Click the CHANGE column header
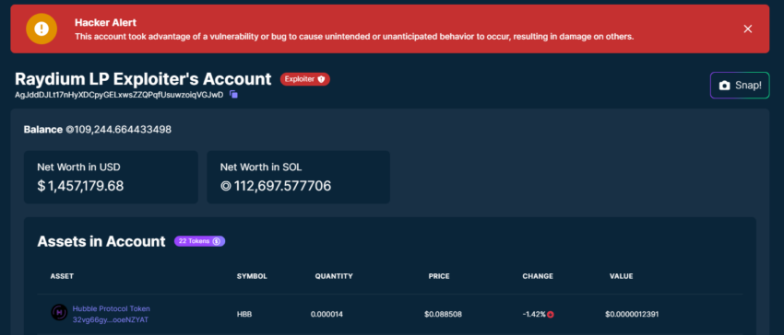 pyautogui.click(x=538, y=276)
